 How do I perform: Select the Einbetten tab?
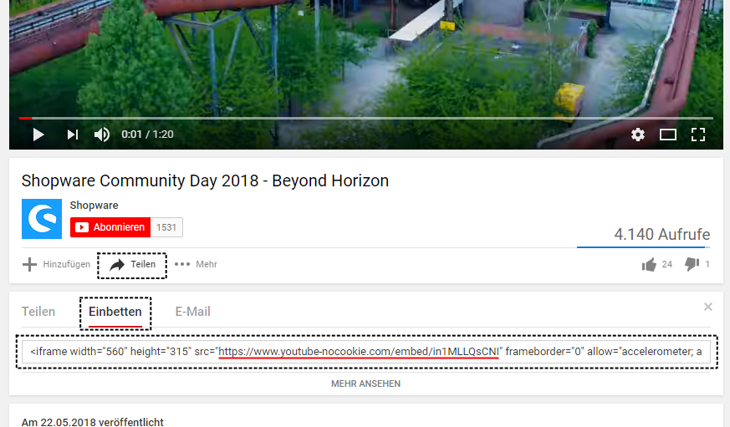click(x=115, y=313)
